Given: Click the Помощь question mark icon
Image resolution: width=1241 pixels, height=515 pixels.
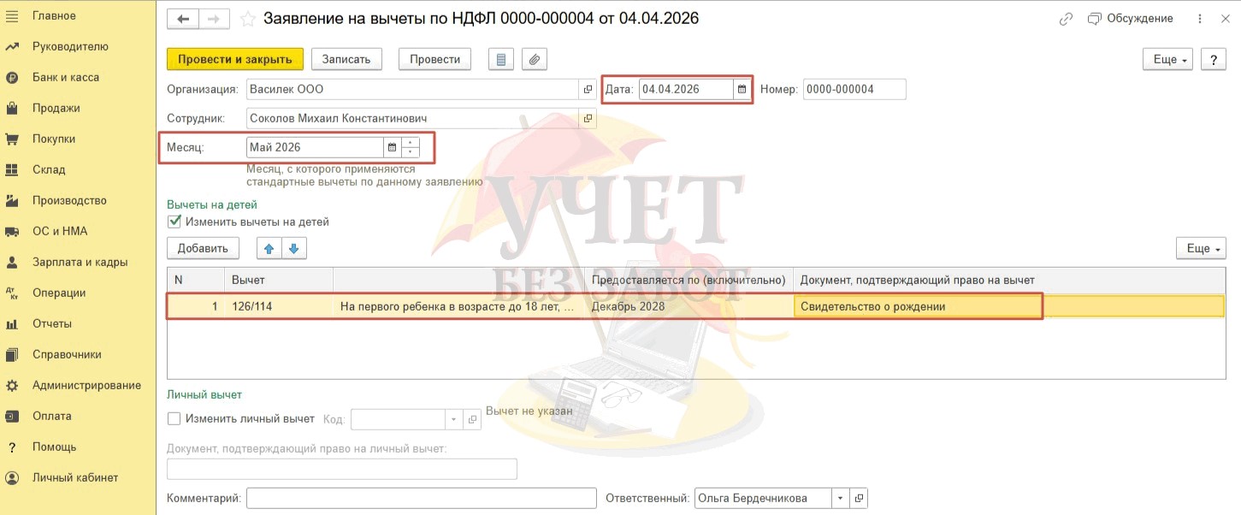Looking at the screenshot, I should click(12, 447).
